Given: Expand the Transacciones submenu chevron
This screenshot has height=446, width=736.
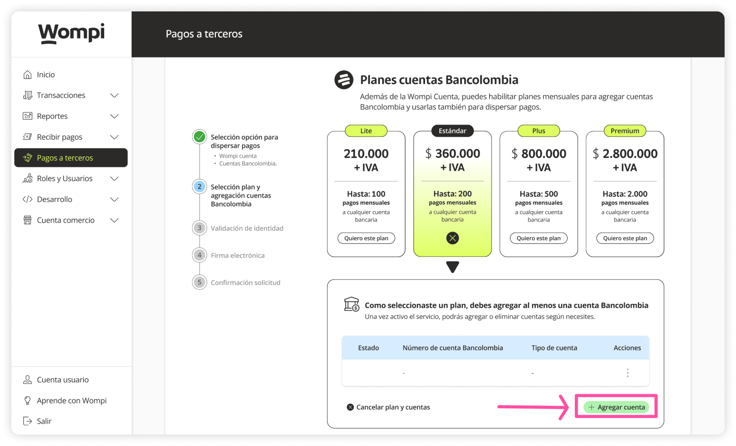Looking at the screenshot, I should (114, 96).
